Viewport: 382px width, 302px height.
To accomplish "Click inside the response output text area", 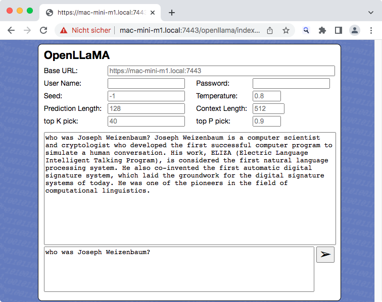I will coord(190,189).
